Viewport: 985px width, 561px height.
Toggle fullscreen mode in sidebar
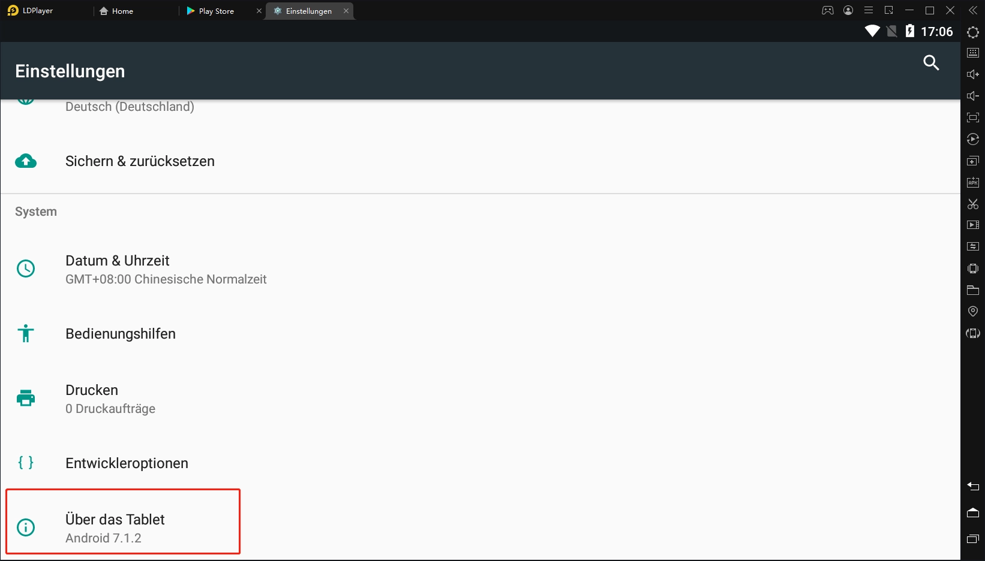[973, 117]
